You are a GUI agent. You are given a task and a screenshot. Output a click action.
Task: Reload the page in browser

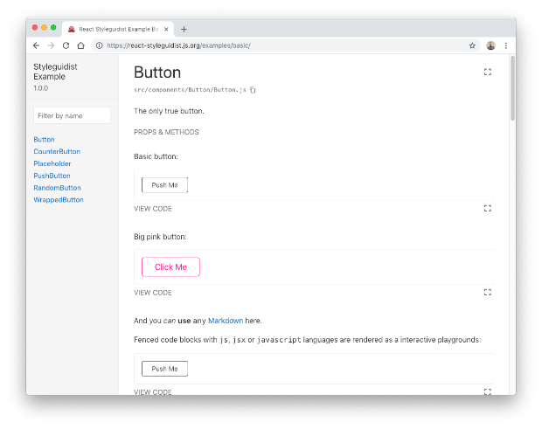coord(66,45)
